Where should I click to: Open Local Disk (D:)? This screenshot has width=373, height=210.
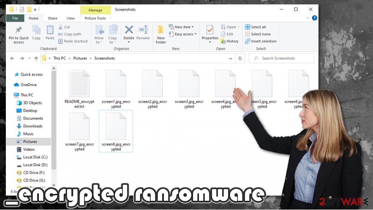pos(32,165)
